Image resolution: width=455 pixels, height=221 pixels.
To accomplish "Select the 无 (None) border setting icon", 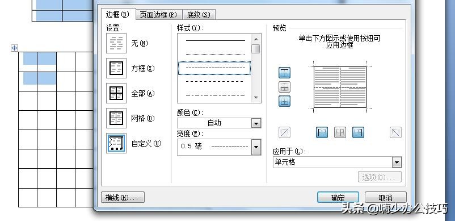I will [x=116, y=43].
